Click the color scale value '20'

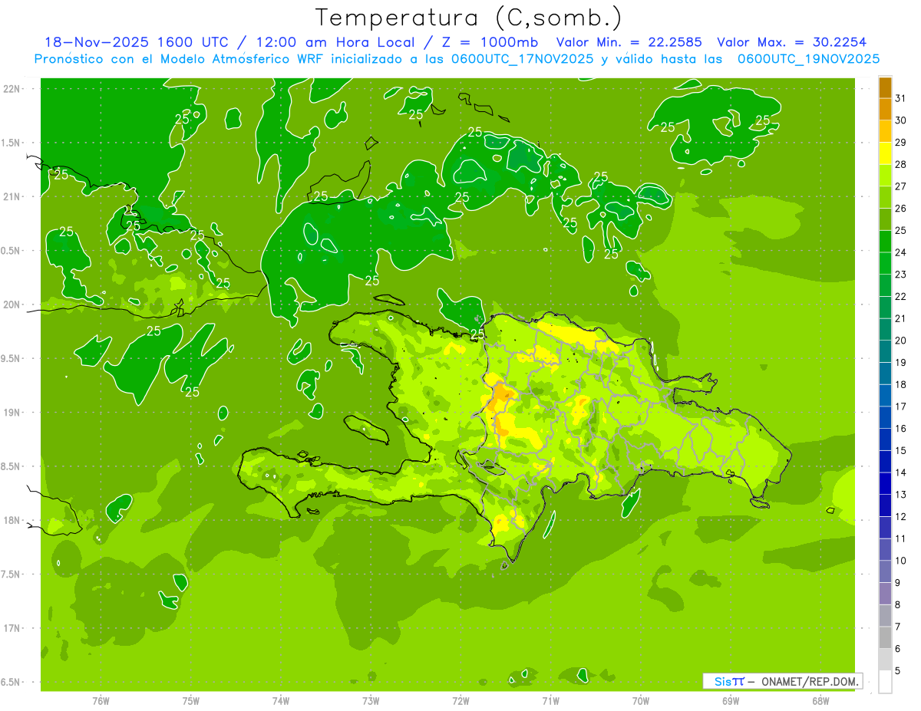tap(901, 341)
